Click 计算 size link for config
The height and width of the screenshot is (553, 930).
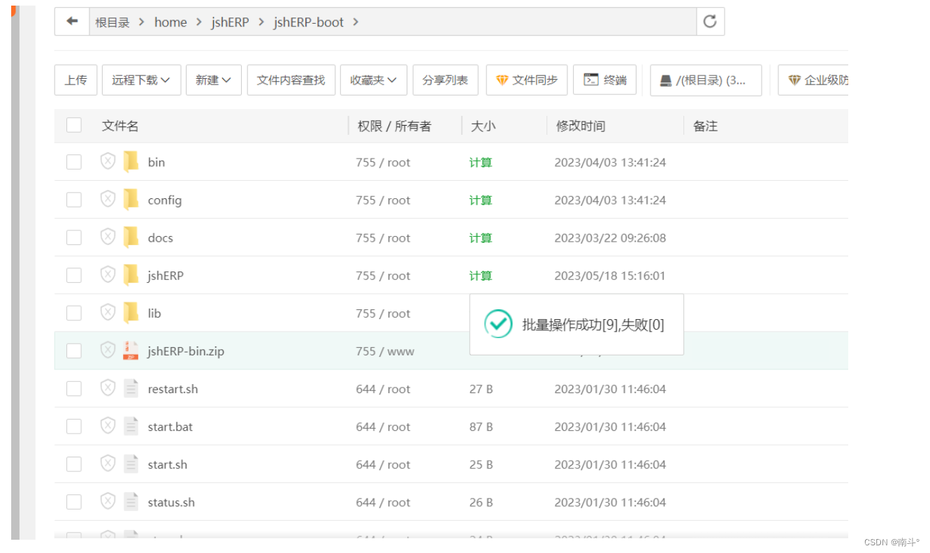[x=481, y=200]
